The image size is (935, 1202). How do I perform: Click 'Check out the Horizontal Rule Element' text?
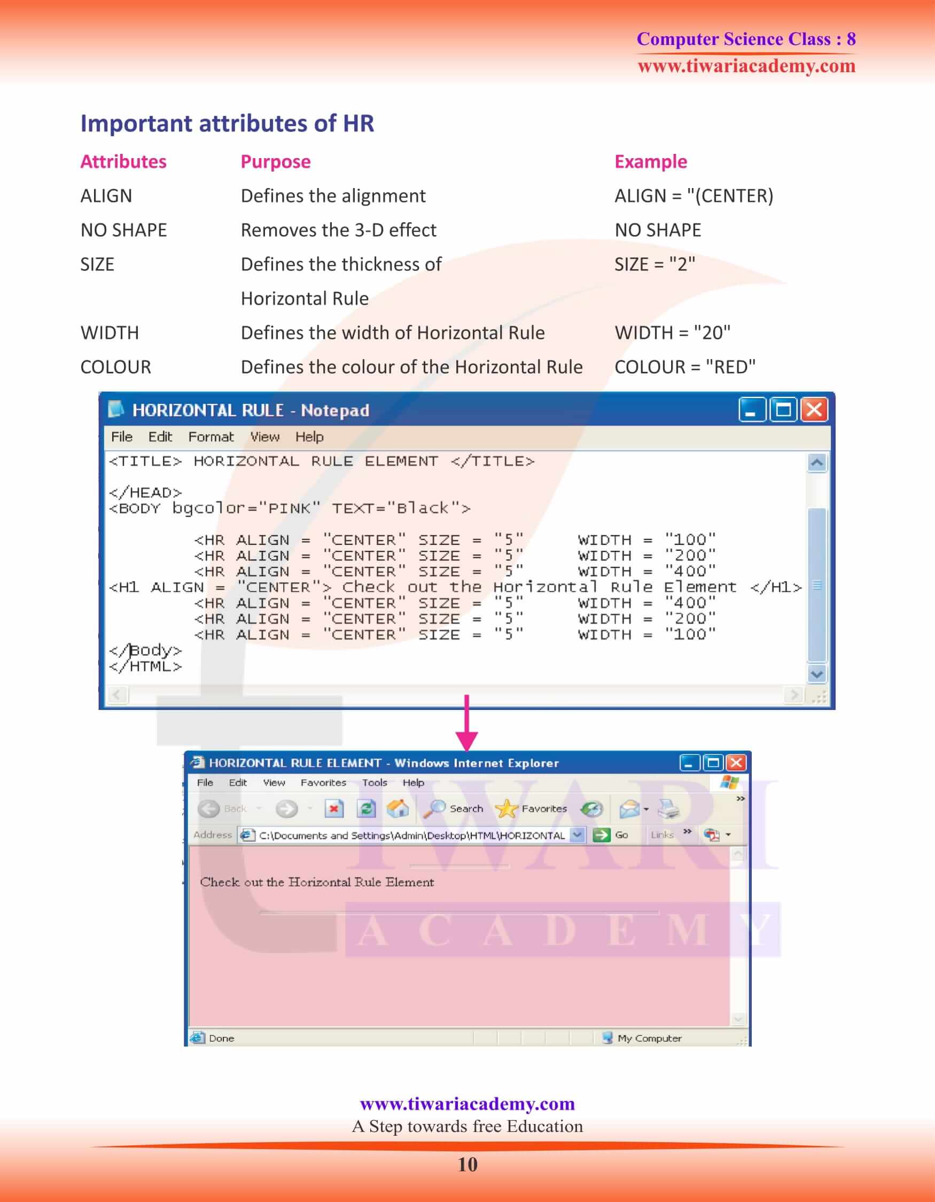pyautogui.click(x=316, y=882)
